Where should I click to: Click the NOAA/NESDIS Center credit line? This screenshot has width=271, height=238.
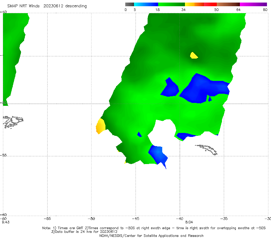click(151, 235)
